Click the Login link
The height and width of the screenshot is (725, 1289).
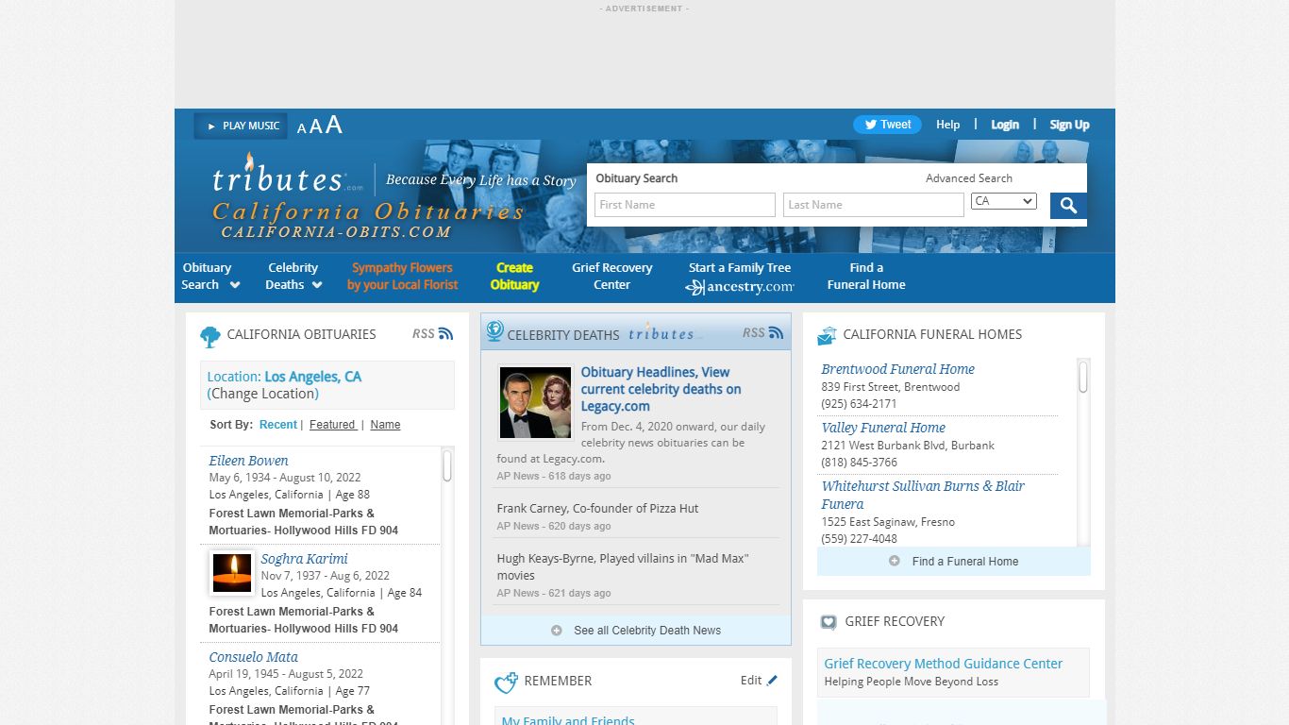[x=1005, y=125]
